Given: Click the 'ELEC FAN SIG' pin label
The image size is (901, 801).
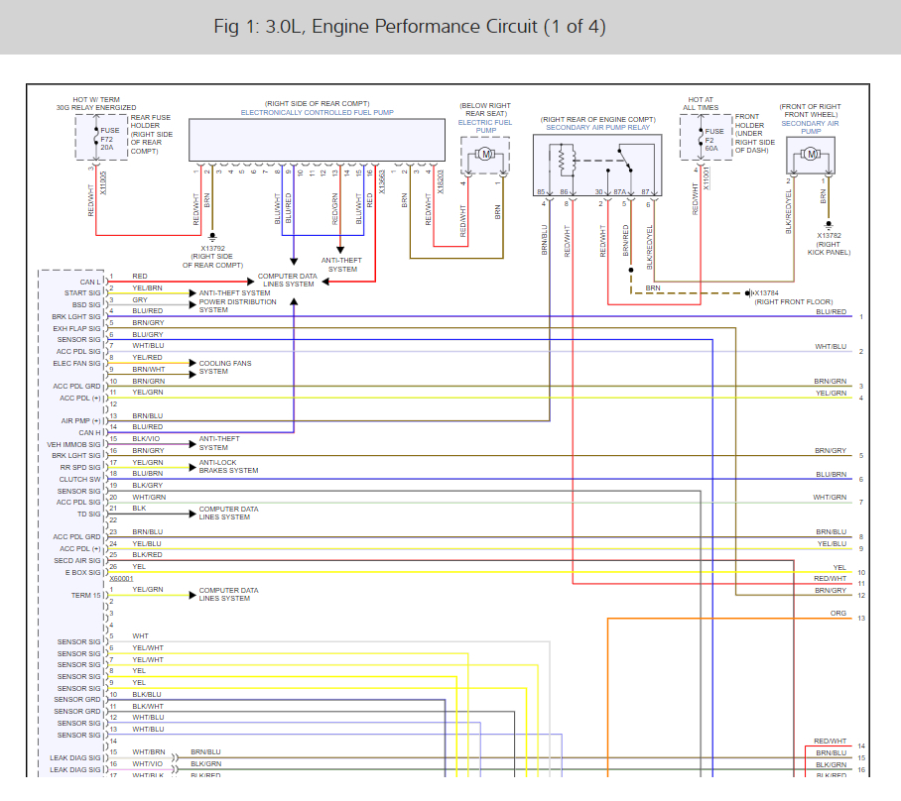Looking at the screenshot, I should [x=76, y=364].
